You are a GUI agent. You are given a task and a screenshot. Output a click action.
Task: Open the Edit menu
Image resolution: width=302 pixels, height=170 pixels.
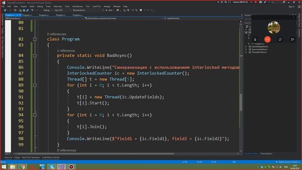click(9, 6)
